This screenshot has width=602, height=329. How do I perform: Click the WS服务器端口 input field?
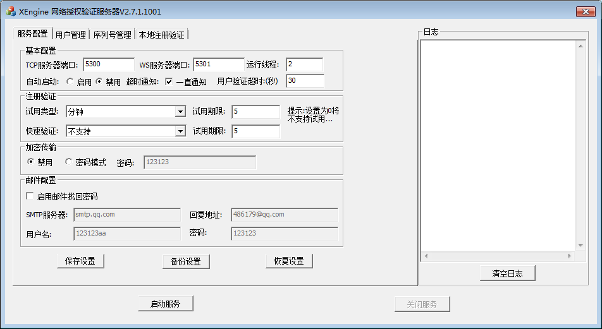pos(219,64)
